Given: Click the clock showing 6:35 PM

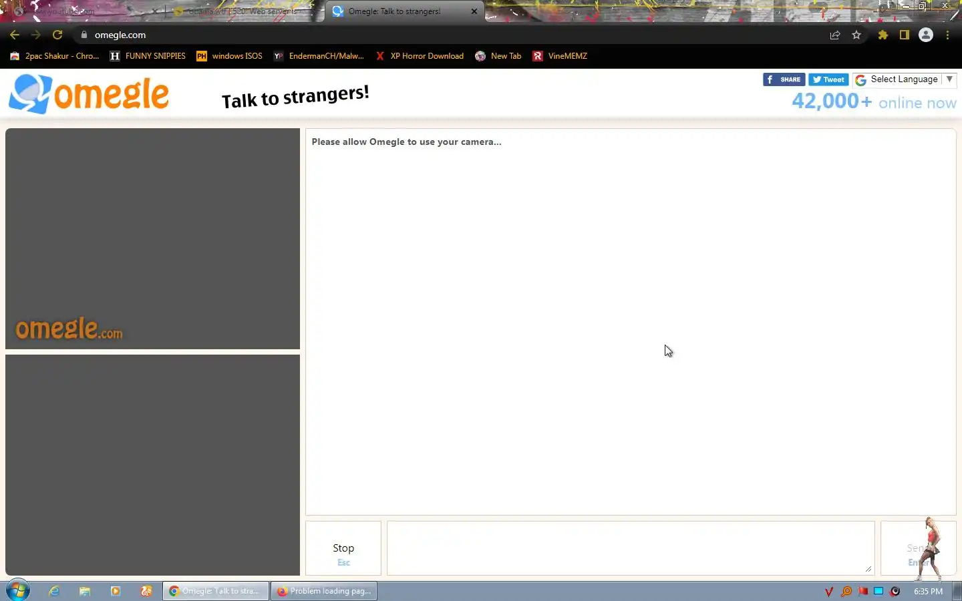Looking at the screenshot, I should pos(928,592).
